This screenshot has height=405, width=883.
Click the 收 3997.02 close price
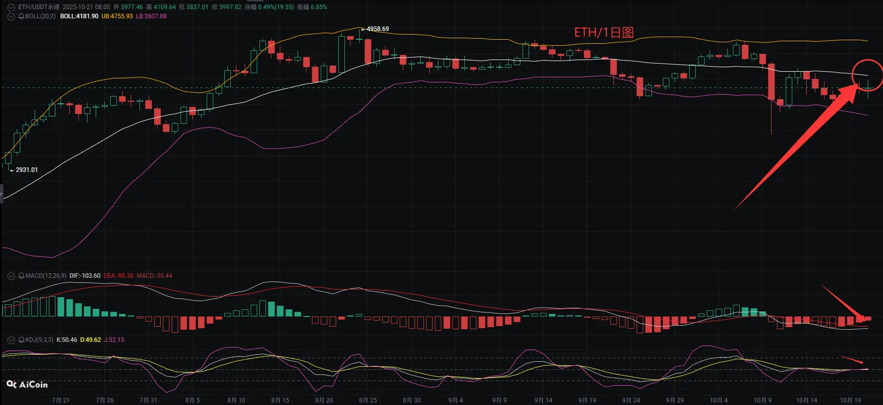tap(226, 7)
